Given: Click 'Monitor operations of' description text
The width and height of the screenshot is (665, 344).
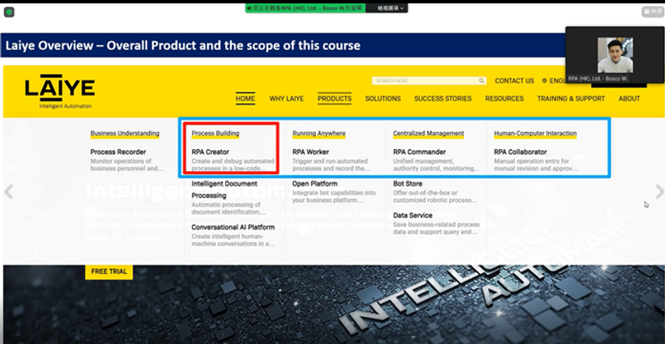Looking at the screenshot, I should pyautogui.click(x=121, y=161).
